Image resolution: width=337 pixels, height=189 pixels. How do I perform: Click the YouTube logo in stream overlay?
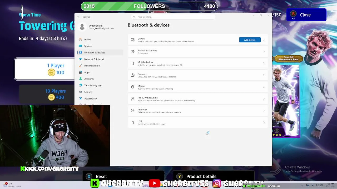pos(155,183)
